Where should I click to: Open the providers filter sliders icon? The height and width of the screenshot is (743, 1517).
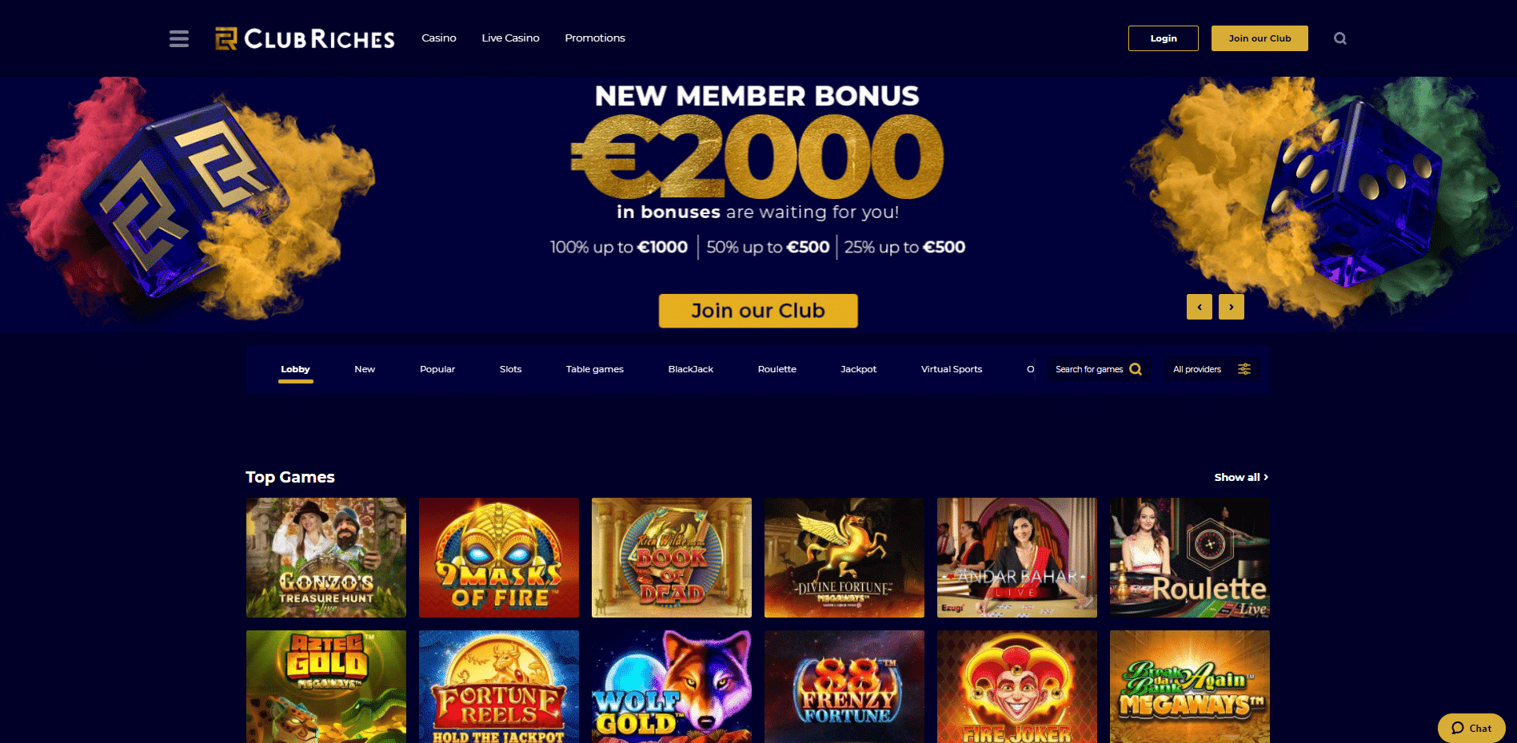click(x=1244, y=369)
